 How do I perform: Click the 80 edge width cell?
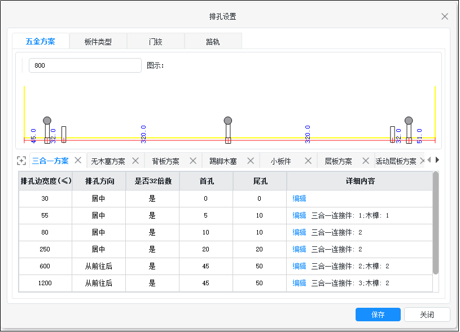point(45,232)
